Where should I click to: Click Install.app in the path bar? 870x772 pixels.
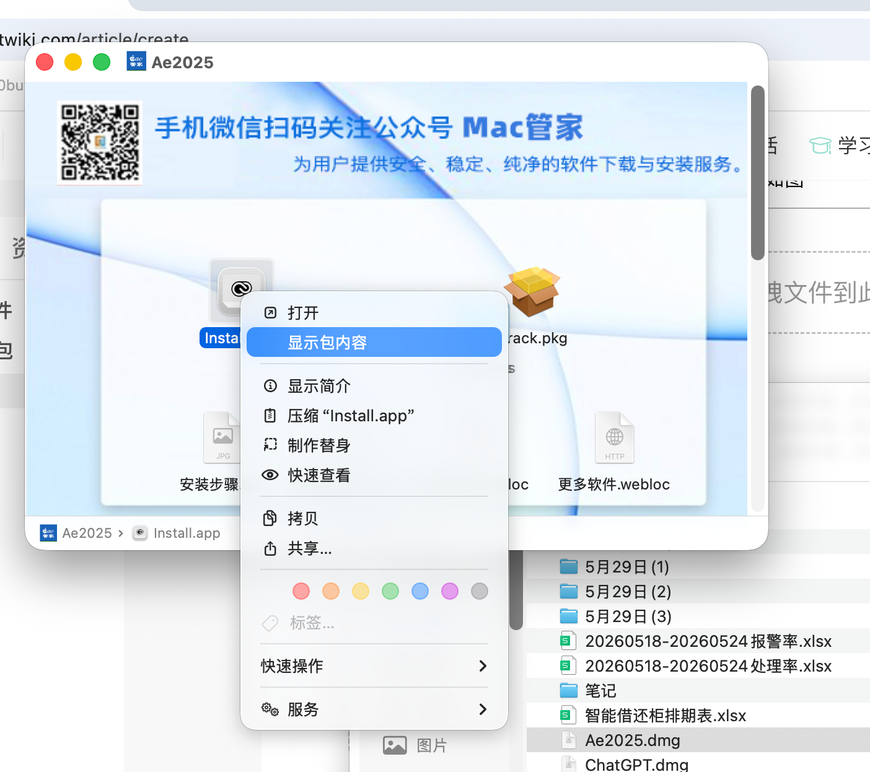tap(177, 533)
